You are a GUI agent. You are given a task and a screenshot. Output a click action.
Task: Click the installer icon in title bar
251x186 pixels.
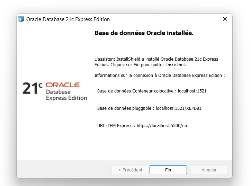point(21,19)
